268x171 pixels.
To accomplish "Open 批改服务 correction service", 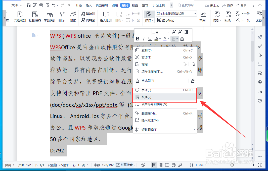I will pos(35,17).
